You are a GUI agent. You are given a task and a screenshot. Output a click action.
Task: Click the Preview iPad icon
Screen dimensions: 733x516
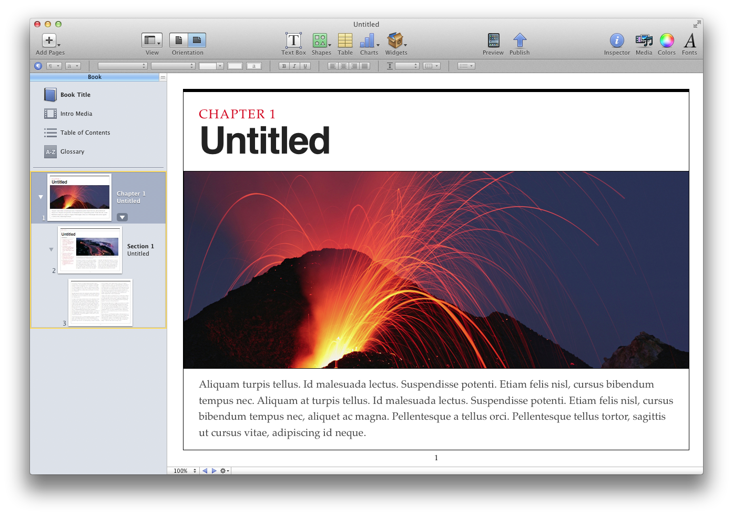point(493,41)
